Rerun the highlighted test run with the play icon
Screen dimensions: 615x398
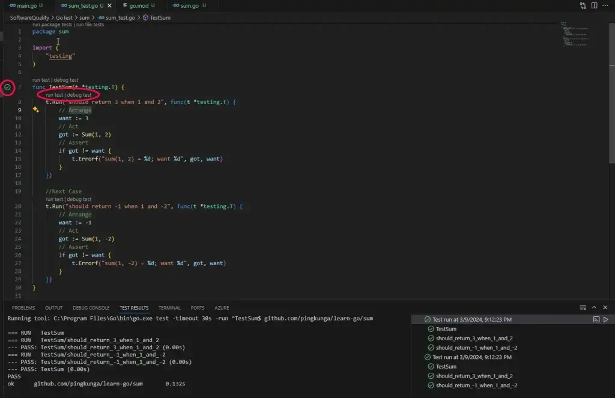605,319
